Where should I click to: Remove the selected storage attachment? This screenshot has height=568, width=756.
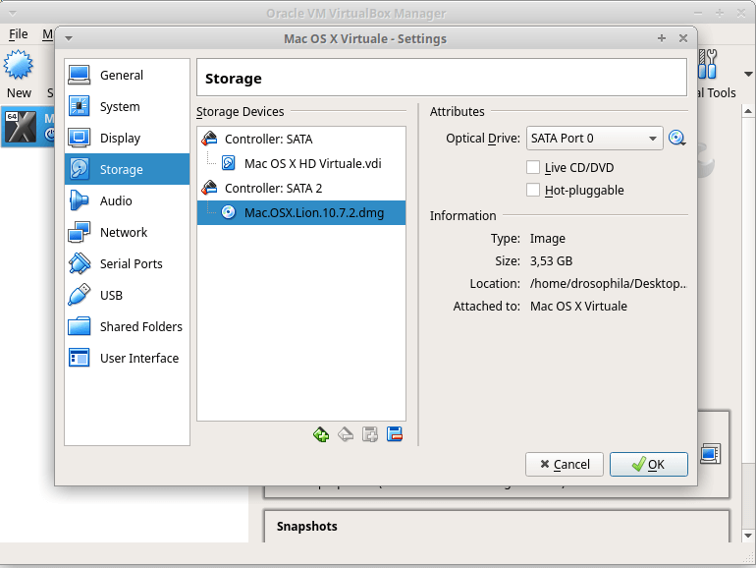tap(395, 434)
